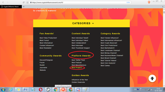
Task: Select Best Collaboration! category
Action: [79, 43]
